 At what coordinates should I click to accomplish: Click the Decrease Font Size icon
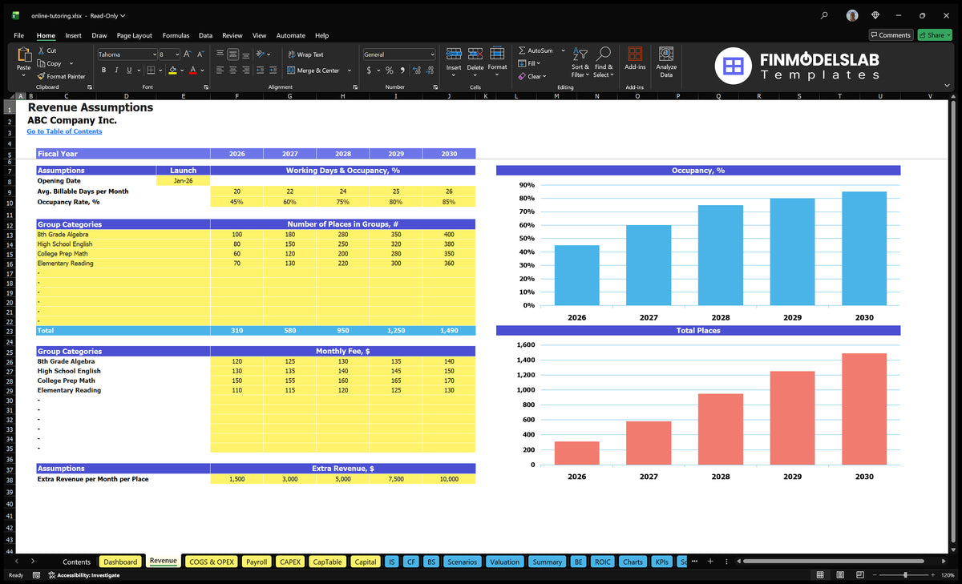(x=200, y=54)
